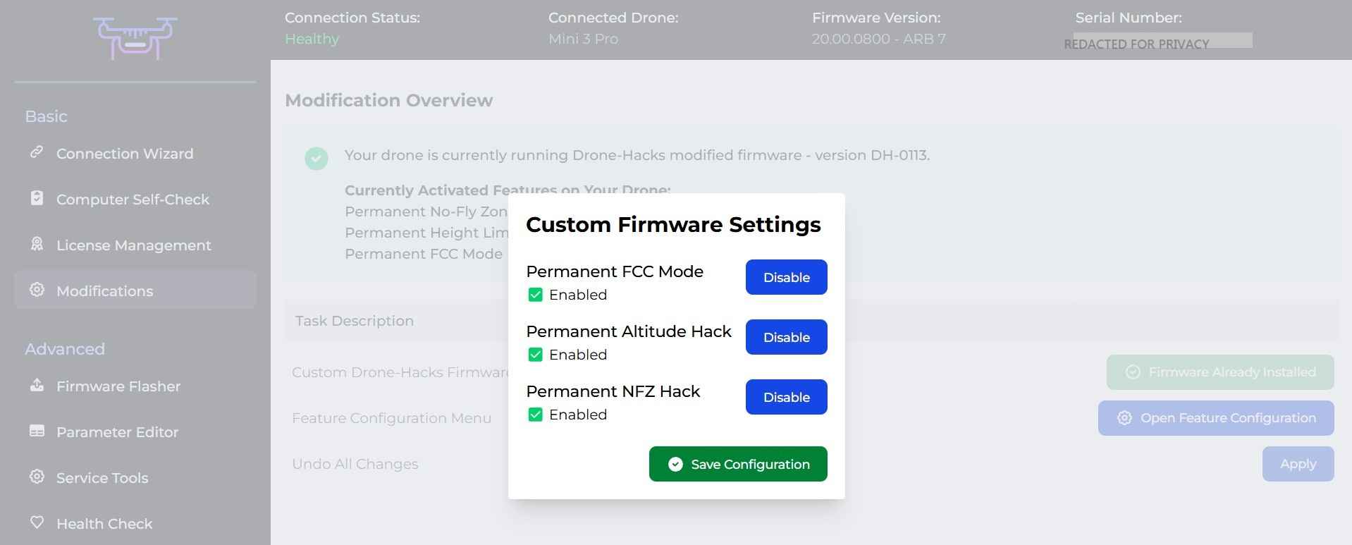Toggle the Permanent FCC Mode Enabled checkbox

[x=535, y=295]
